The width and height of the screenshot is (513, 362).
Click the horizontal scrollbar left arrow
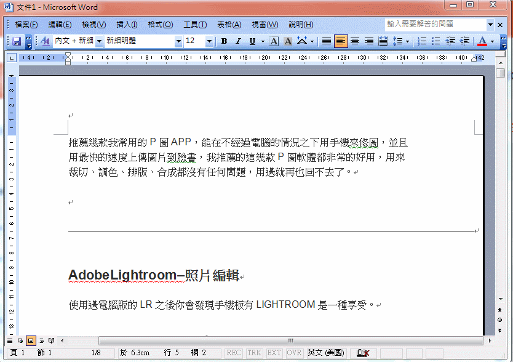(62, 340)
